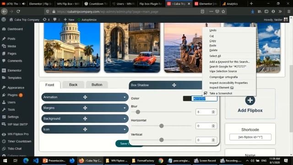Click the Blur slider handle
Image resolution: width=293 pixels, height=165 pixels.
point(138,112)
